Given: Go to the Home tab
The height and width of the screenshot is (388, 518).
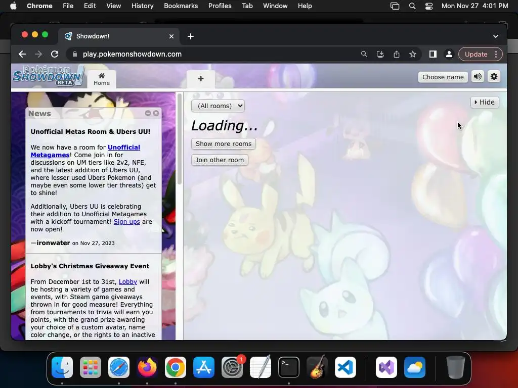Looking at the screenshot, I should 101,79.
